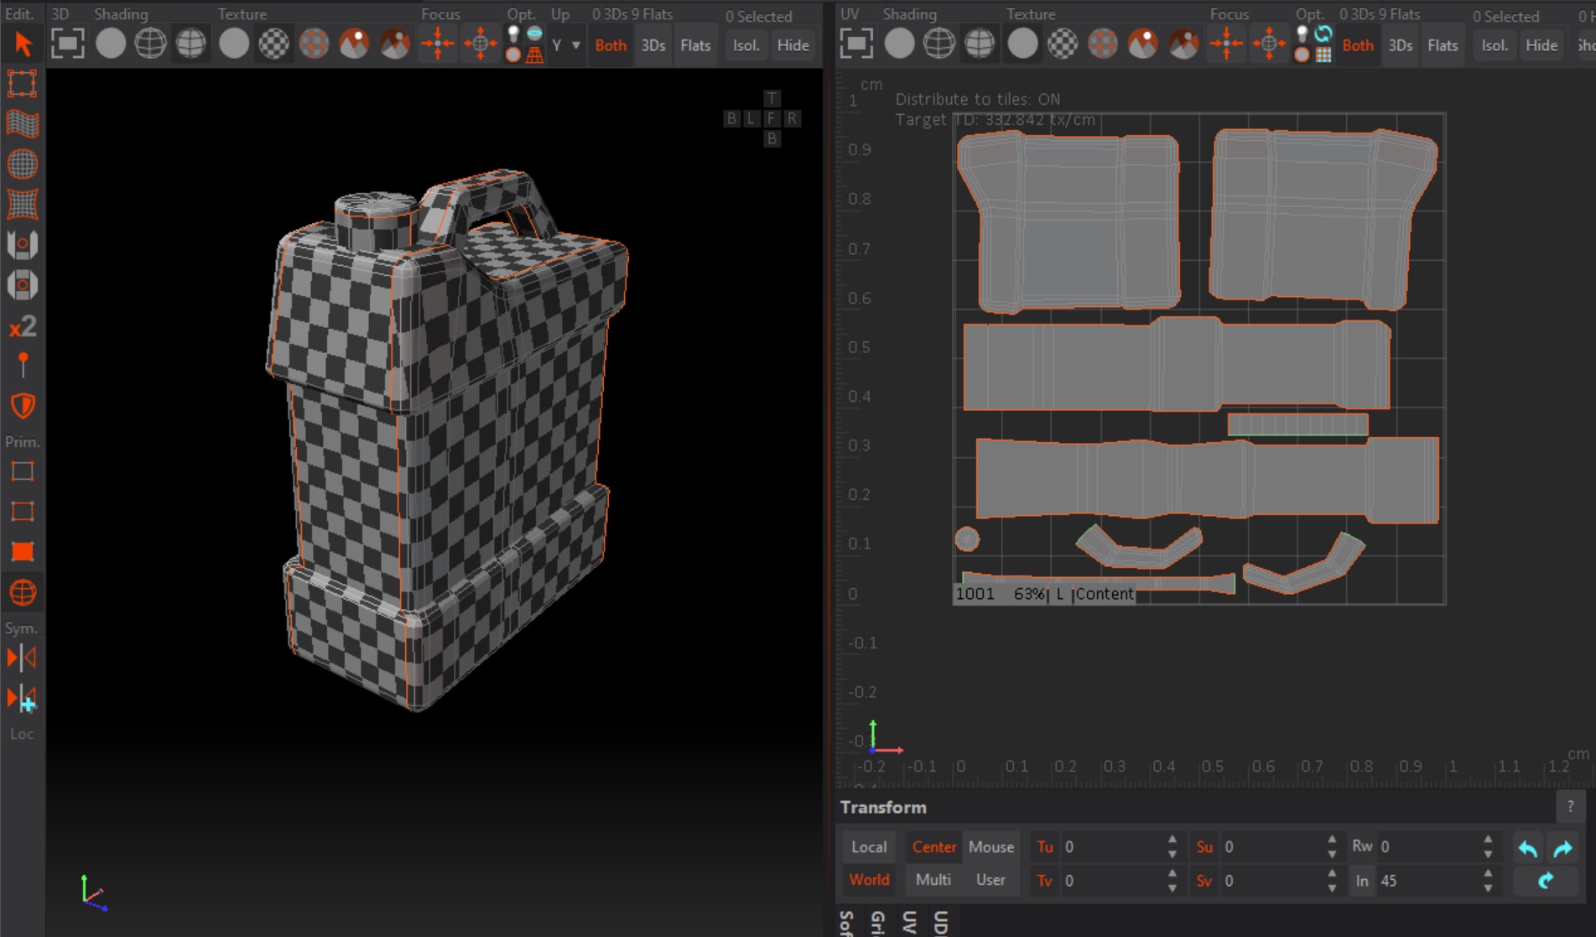Switch to island primitive selection mode
The image size is (1596, 937).
23,593
